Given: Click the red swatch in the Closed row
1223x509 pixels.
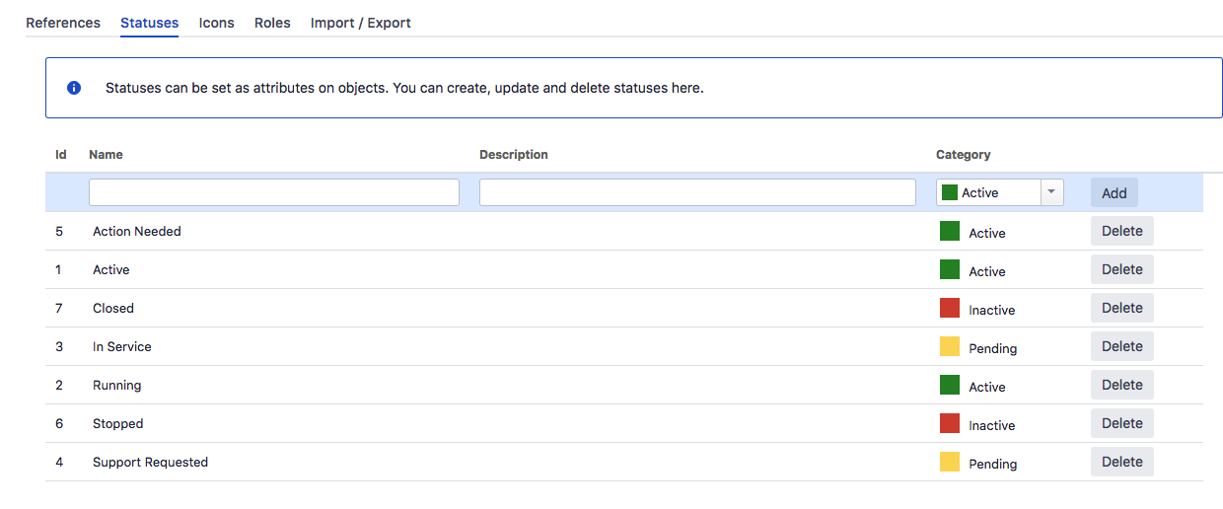Looking at the screenshot, I should pyautogui.click(x=950, y=308).
